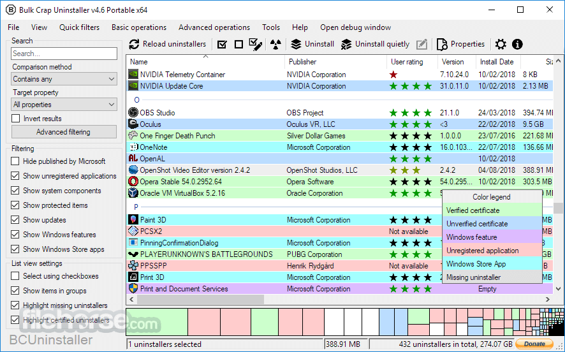Screen dimensions: 565x352
Task: Open the File menu
Action: point(13,27)
